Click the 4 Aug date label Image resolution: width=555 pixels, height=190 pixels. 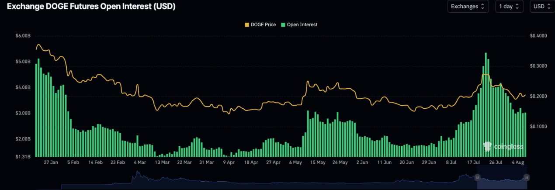[x=518, y=162]
